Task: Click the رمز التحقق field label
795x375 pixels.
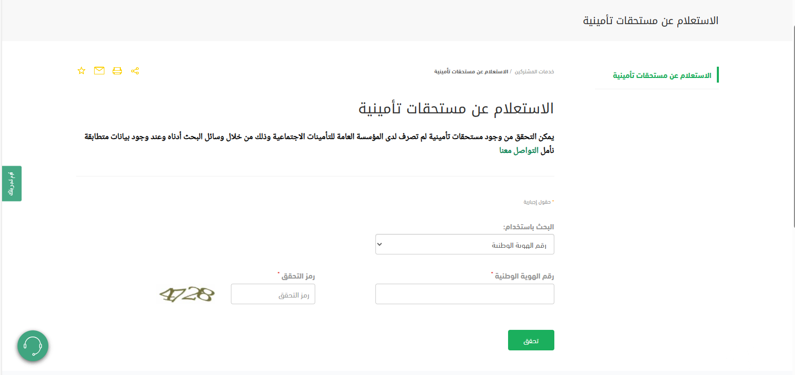Action: (298, 276)
